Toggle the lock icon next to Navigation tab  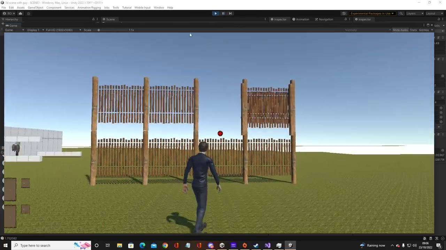tap(346, 19)
